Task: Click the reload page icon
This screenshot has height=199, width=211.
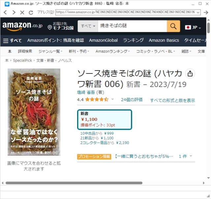Action: 31,13
